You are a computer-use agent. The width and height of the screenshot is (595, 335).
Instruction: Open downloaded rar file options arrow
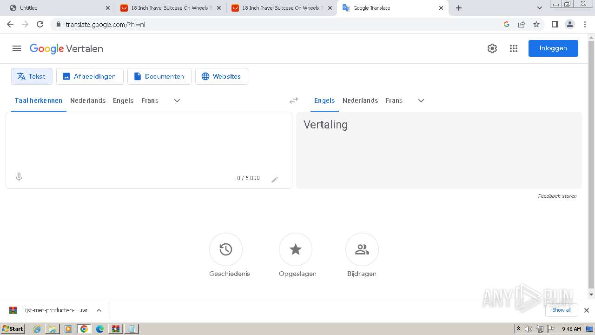(99, 310)
